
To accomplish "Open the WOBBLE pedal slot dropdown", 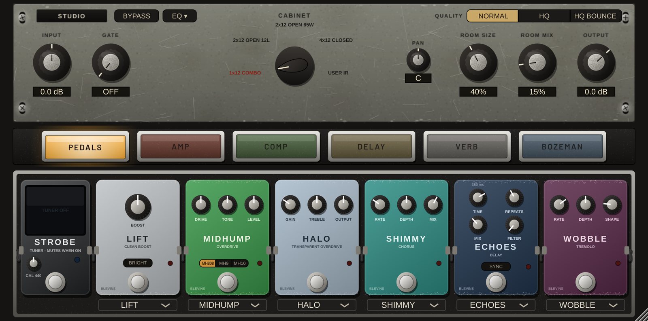I will (585, 305).
